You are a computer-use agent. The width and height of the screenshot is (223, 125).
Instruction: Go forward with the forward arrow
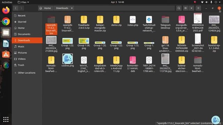tap(21, 8)
